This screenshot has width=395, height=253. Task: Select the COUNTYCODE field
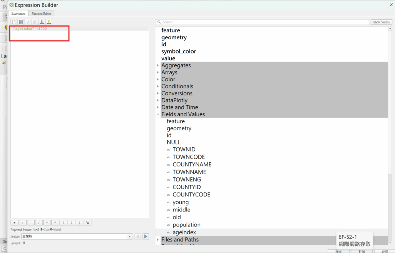click(x=191, y=194)
